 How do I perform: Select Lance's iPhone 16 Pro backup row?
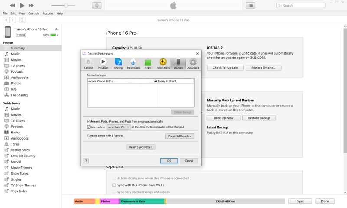tap(141, 81)
